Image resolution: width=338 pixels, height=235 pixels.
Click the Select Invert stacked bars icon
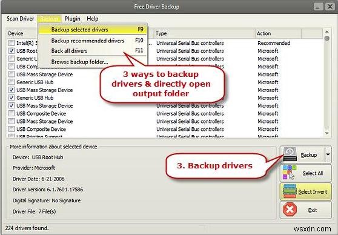tap(290, 191)
